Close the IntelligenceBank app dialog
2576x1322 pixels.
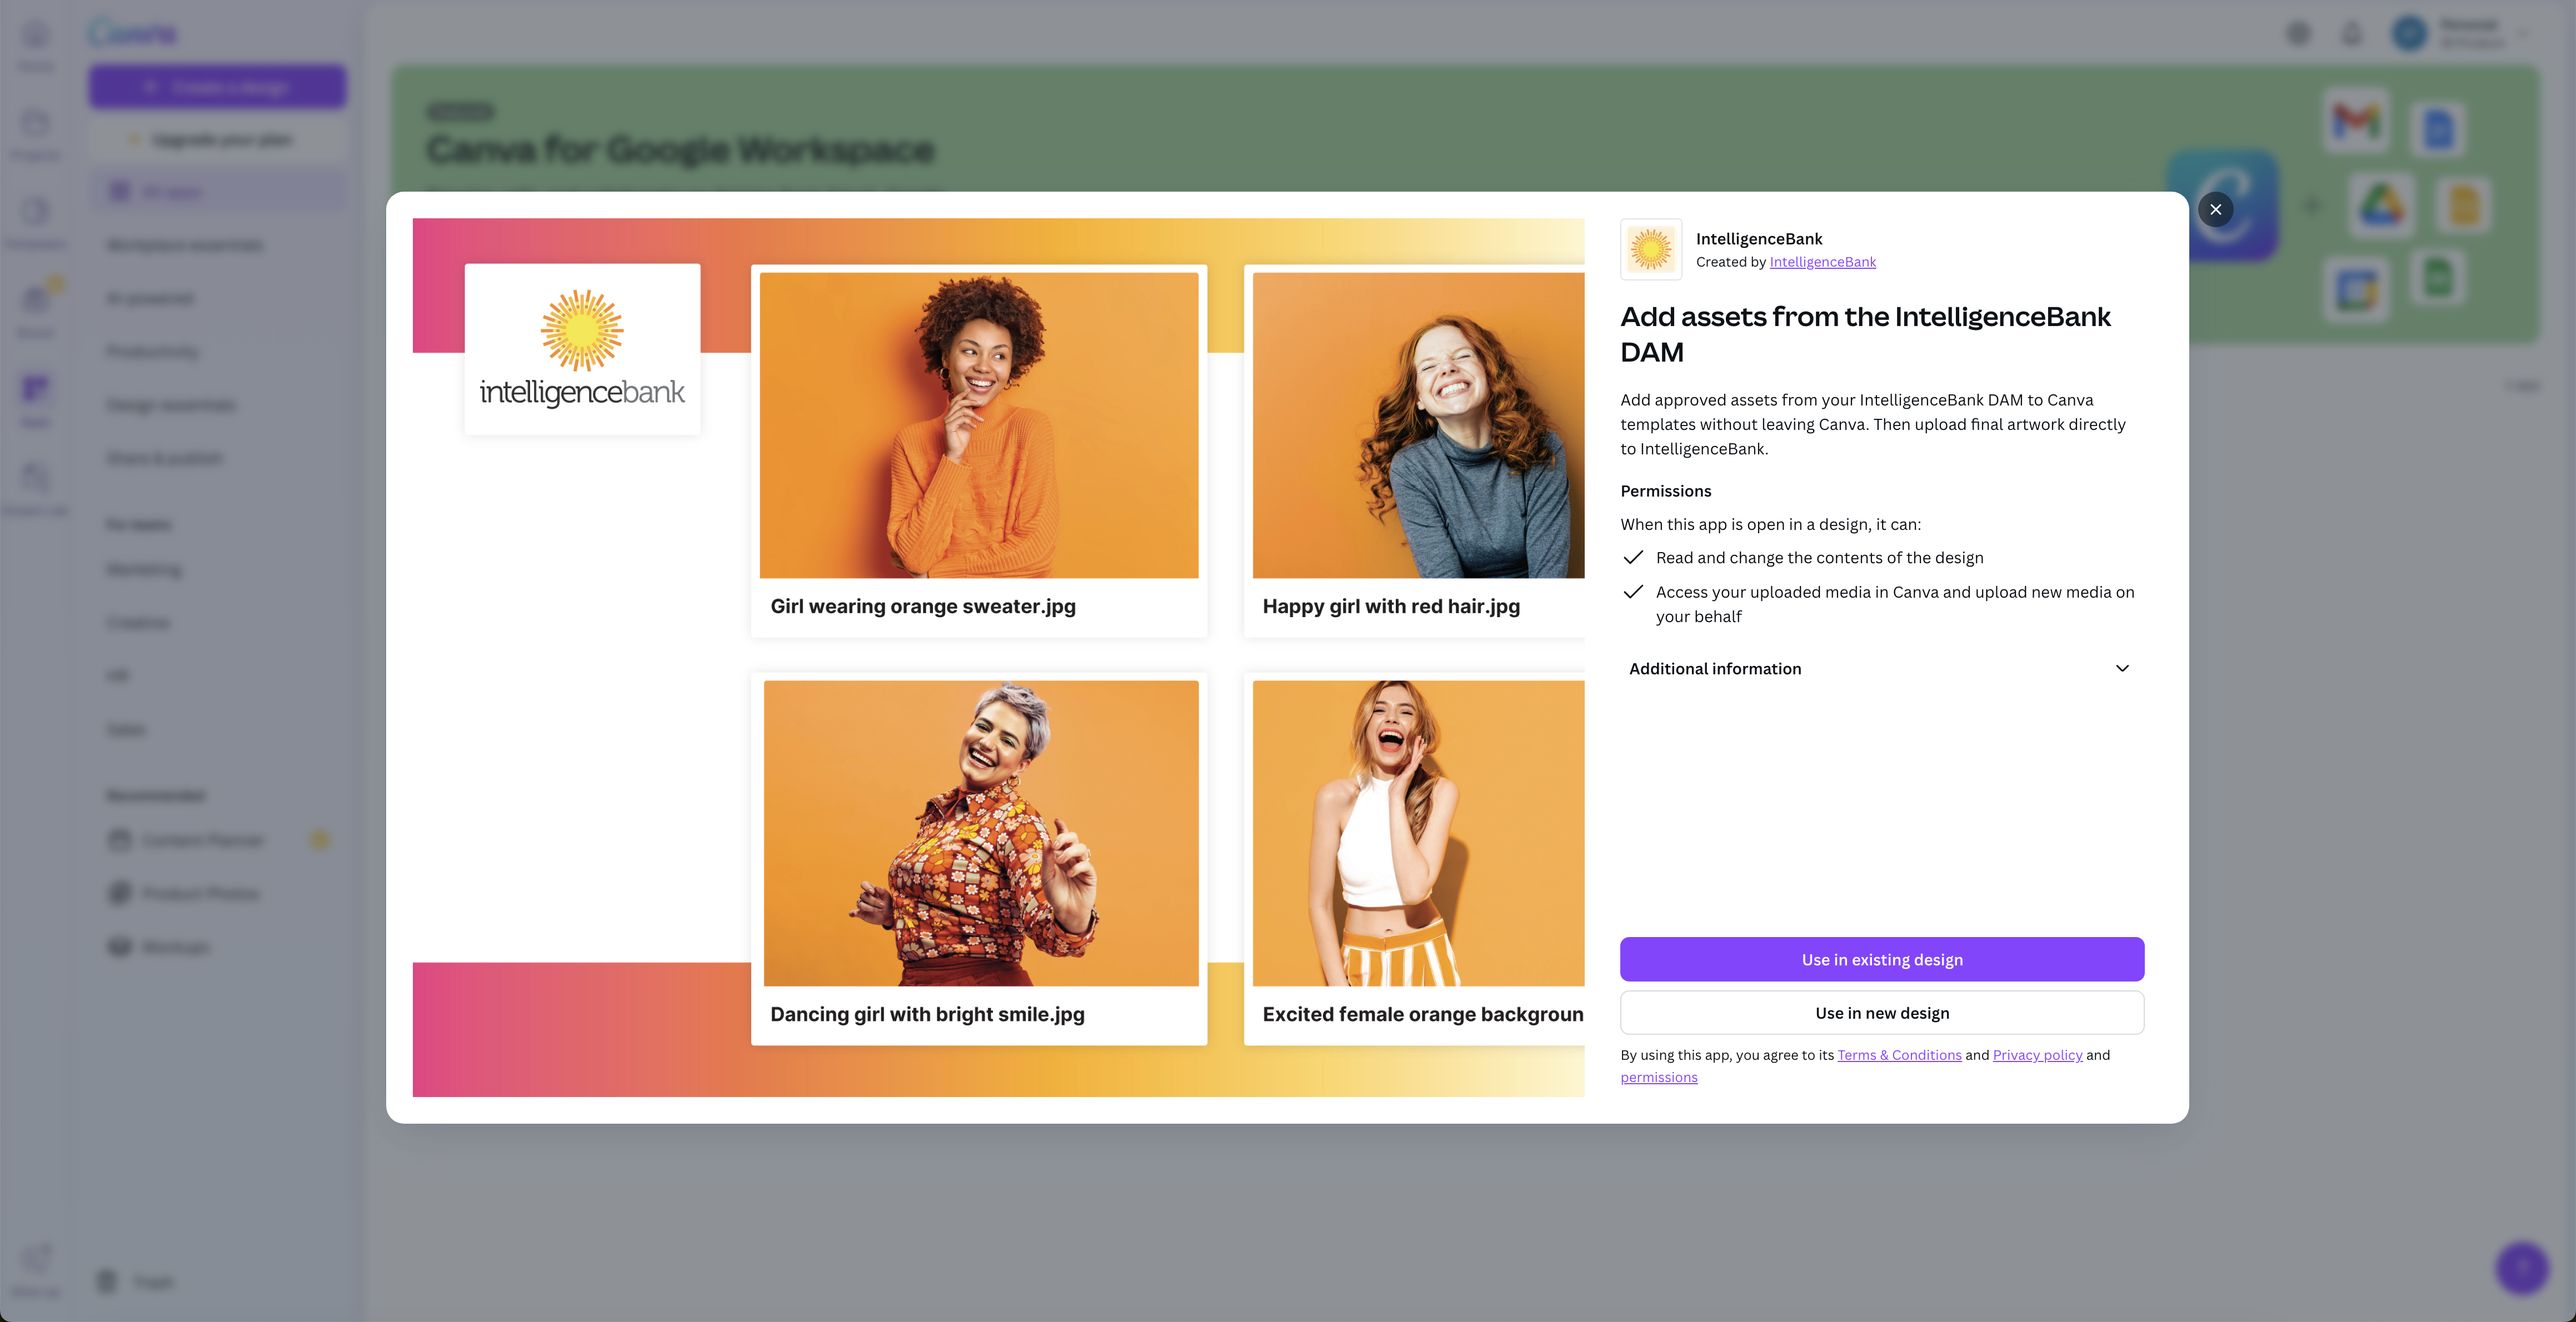pyautogui.click(x=2215, y=209)
